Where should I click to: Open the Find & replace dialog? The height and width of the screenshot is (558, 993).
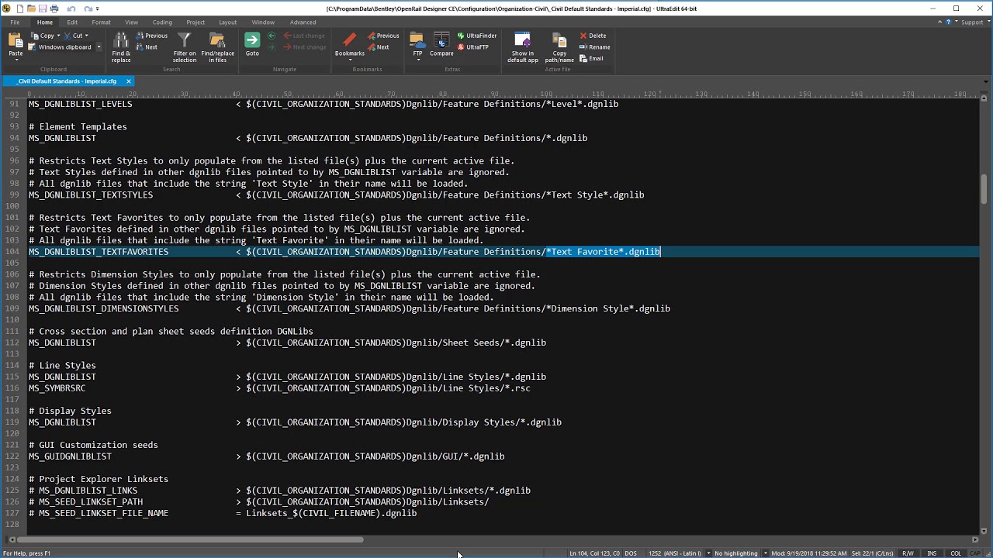point(121,48)
